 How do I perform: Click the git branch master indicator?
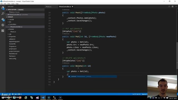[5, 94]
